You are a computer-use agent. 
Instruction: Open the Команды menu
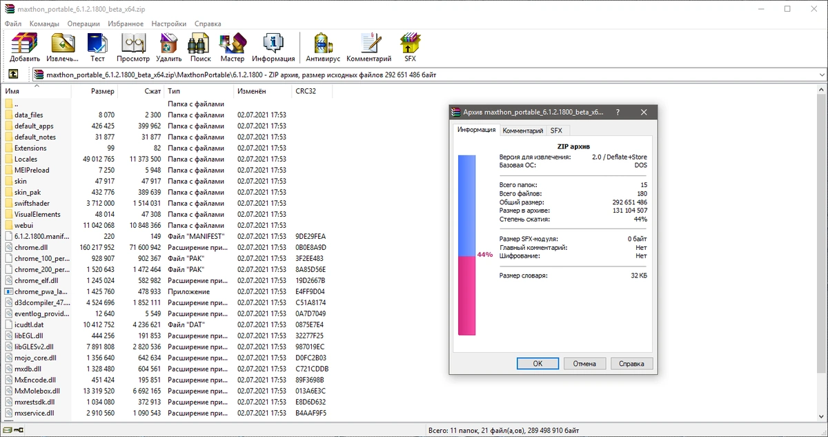[44, 23]
